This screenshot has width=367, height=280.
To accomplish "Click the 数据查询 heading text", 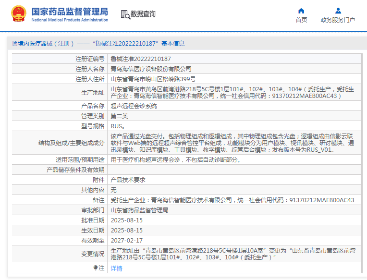I will pos(143,14).
